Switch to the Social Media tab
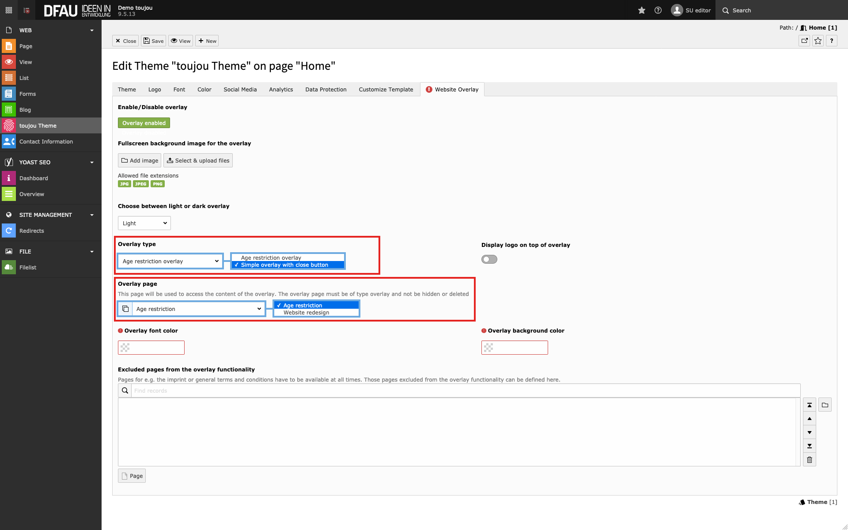Viewport: 848px width, 530px height. tap(240, 89)
